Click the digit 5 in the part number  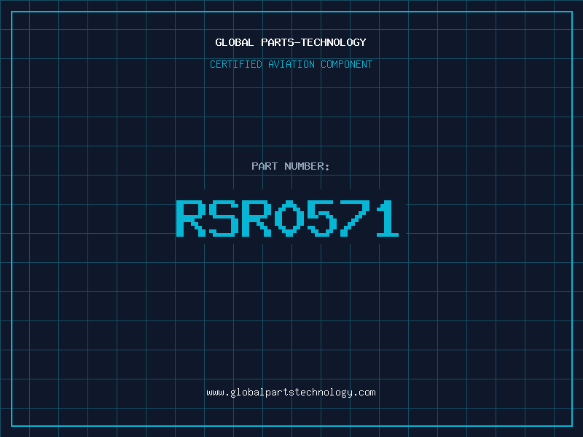pyautogui.click(x=322, y=219)
